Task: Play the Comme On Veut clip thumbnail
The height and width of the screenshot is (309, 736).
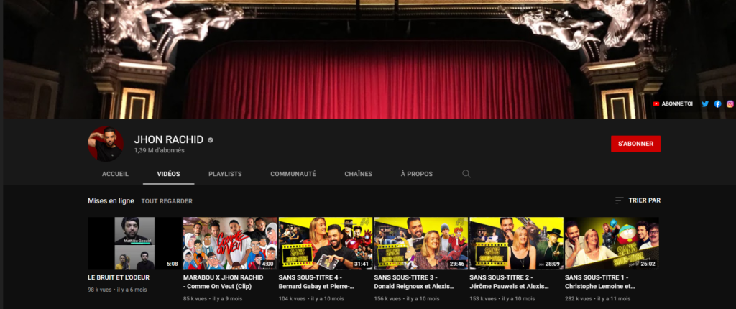Action: [230, 244]
